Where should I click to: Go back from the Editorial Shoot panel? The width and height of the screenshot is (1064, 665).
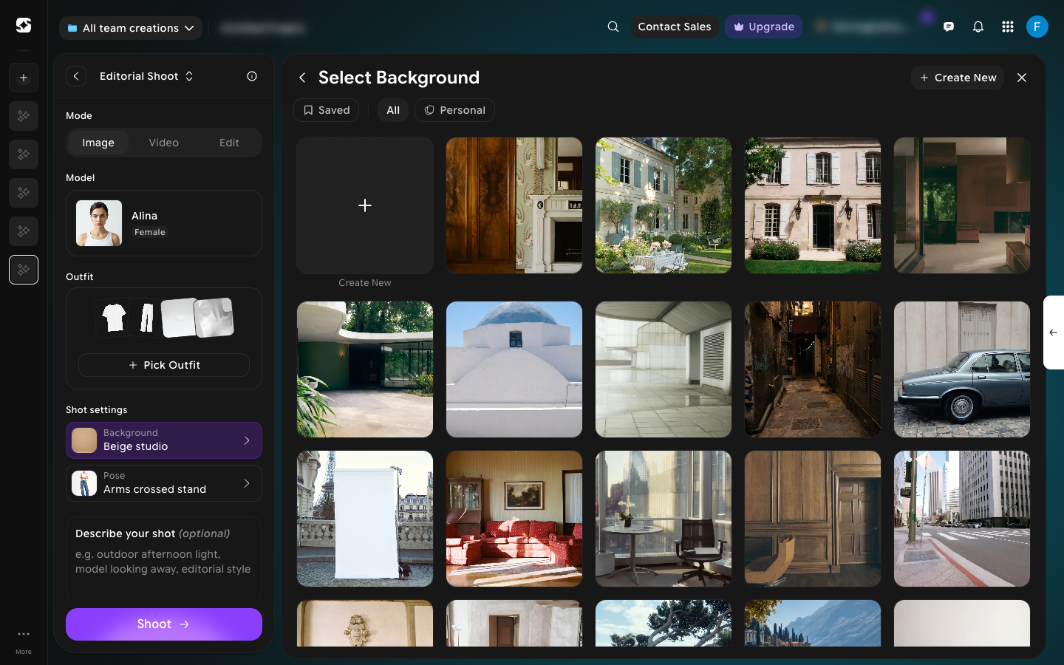[76, 76]
